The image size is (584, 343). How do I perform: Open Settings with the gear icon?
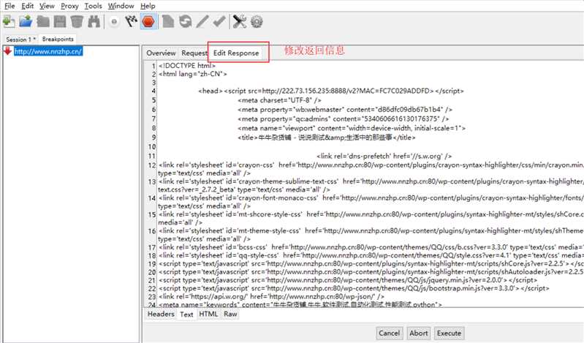coord(257,22)
